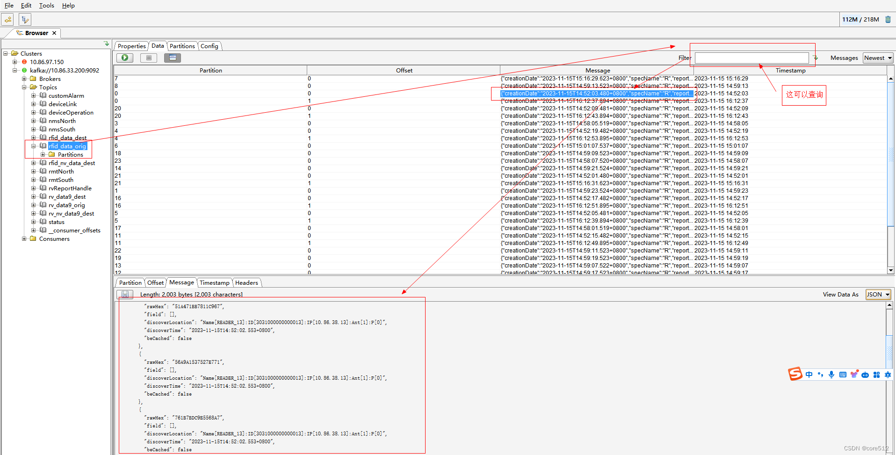Click the last icon in Sogou bar

[888, 375]
